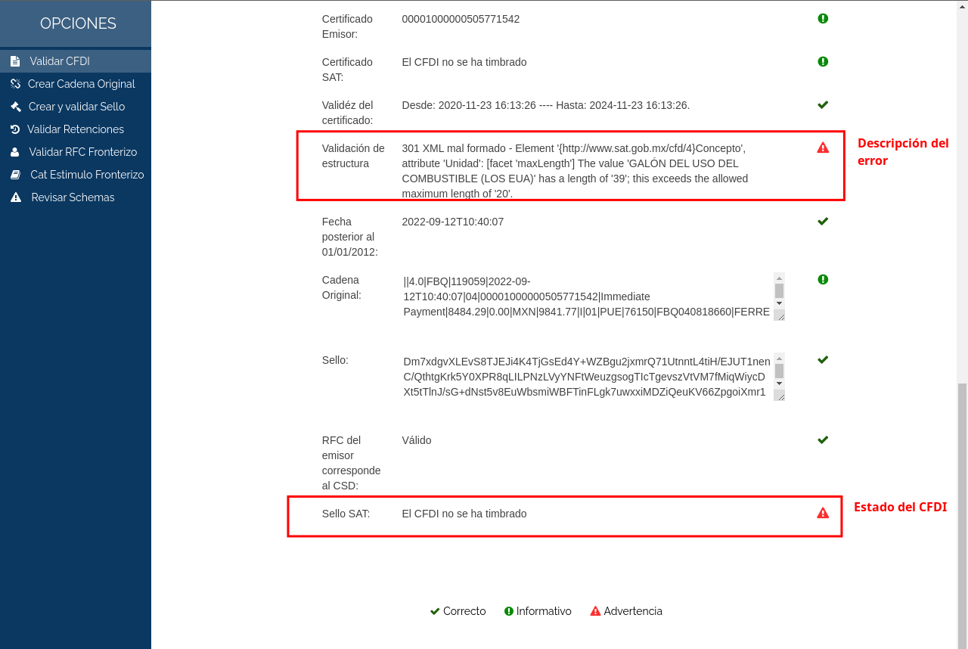This screenshot has width=968, height=649.
Task: Click up arrow of Sello textarea scrollbar
Action: point(779,358)
